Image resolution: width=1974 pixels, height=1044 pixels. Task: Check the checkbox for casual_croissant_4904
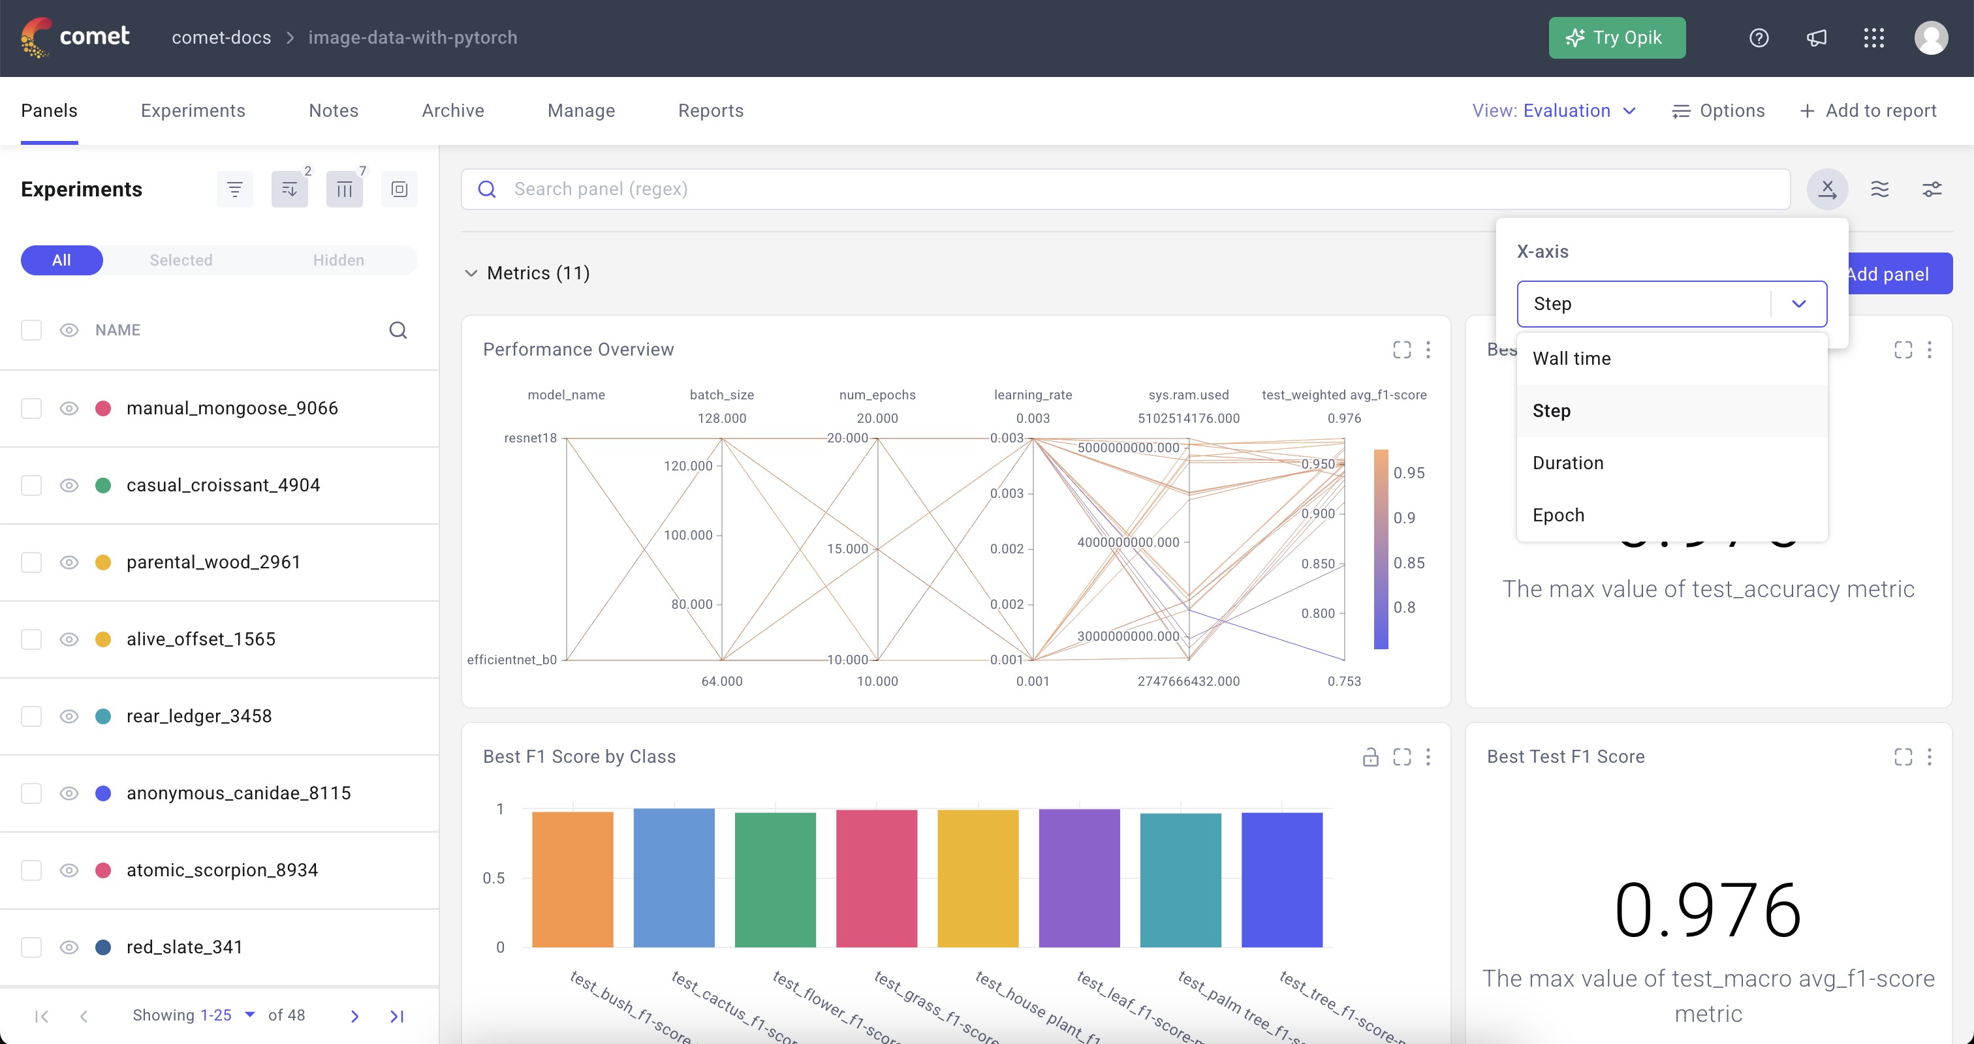click(x=31, y=485)
